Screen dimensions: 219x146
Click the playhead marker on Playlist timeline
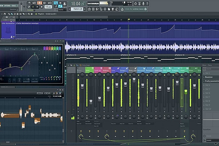pos(129,20)
